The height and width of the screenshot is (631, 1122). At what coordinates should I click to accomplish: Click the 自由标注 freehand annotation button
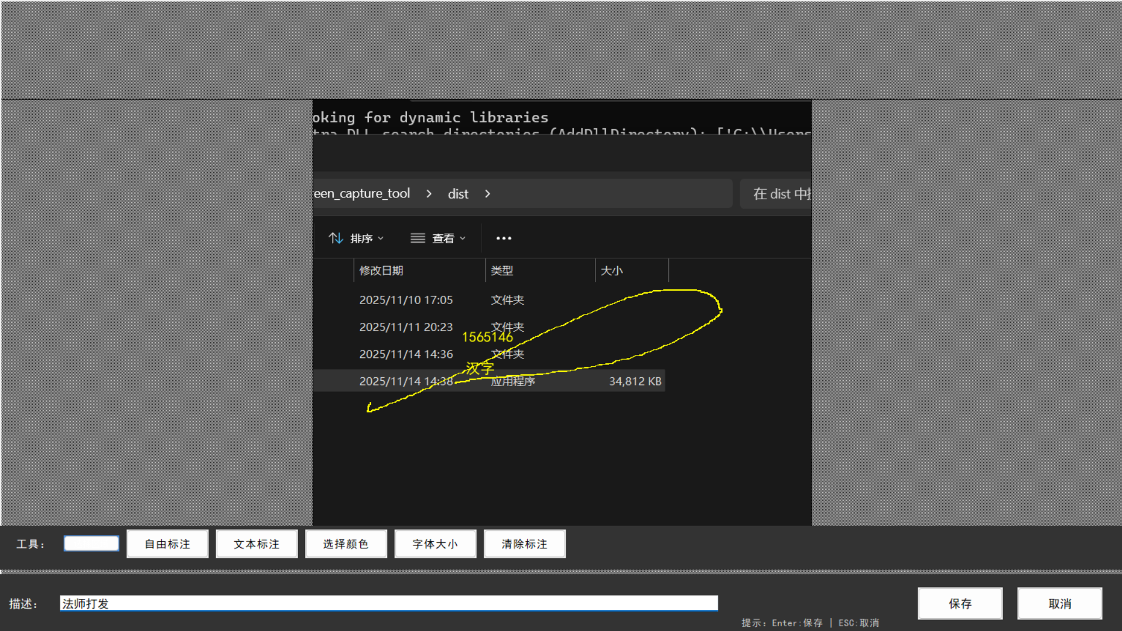167,544
